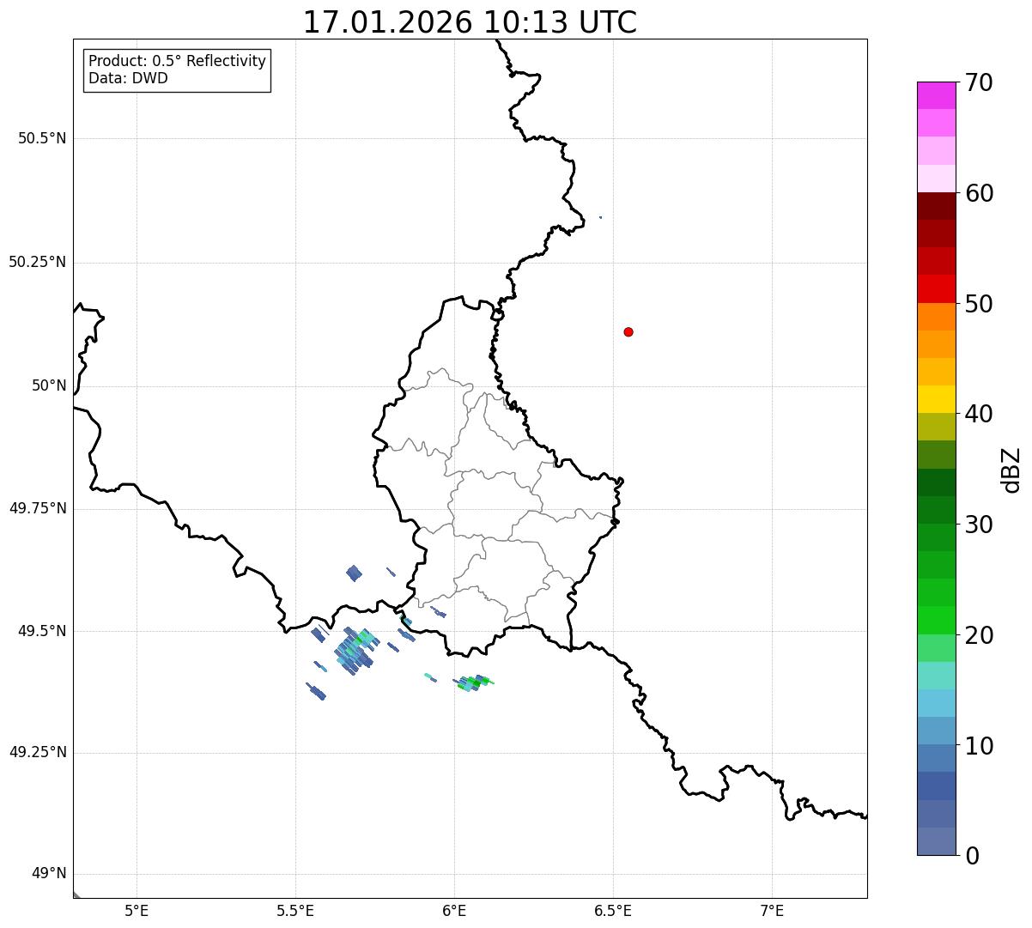Pick the light cyan segment below 20
This screenshot has height=928, width=1032.
[936, 676]
